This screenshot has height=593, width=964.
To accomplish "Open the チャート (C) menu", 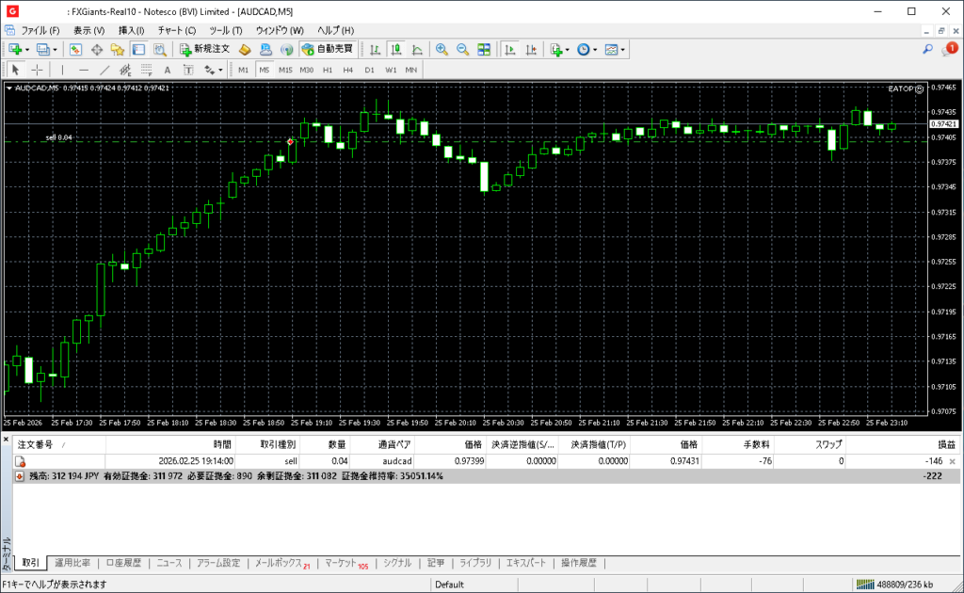I will tap(177, 30).
